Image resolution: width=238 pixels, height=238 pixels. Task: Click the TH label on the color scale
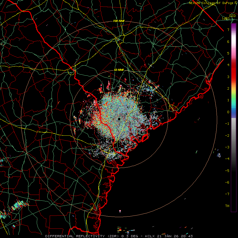pyautogui.click(x=227, y=206)
